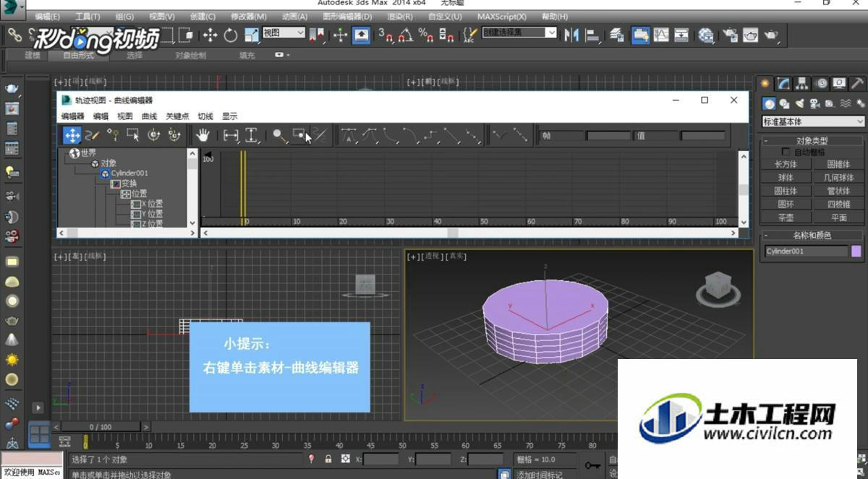Open the 切线 menu in curve editor
The height and width of the screenshot is (479, 868).
205,116
